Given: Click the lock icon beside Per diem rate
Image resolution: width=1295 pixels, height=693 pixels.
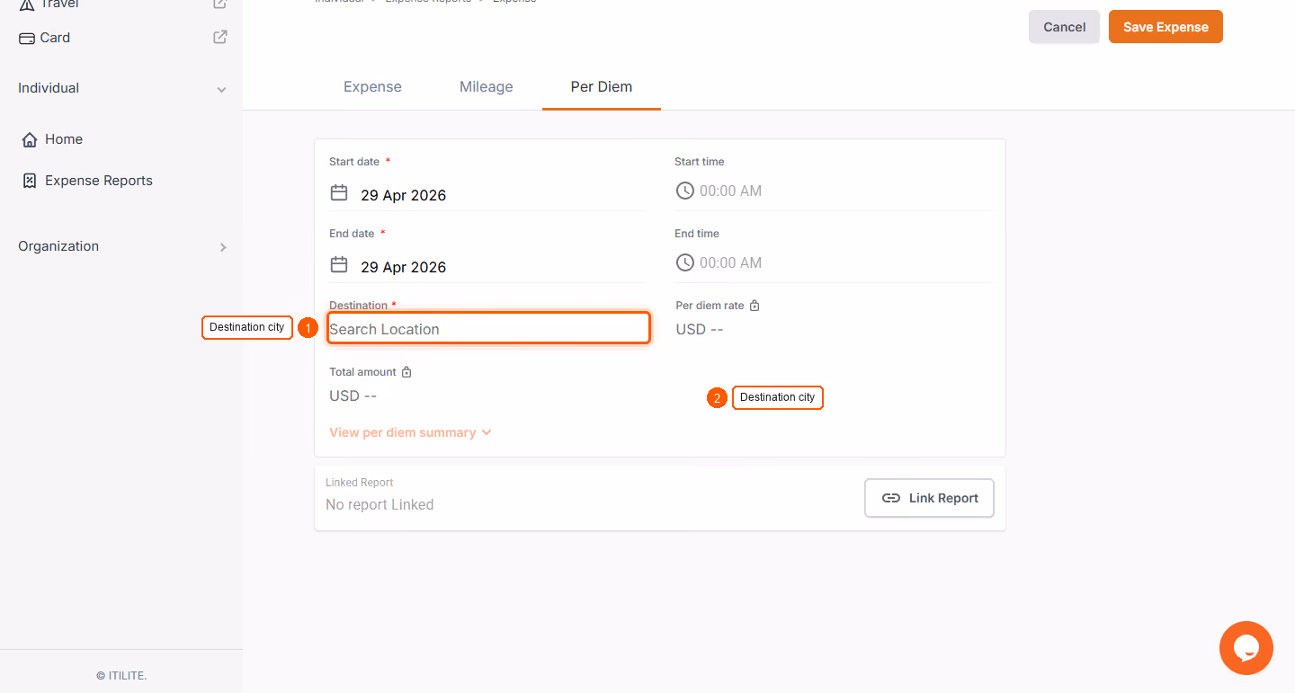Looking at the screenshot, I should [x=755, y=306].
